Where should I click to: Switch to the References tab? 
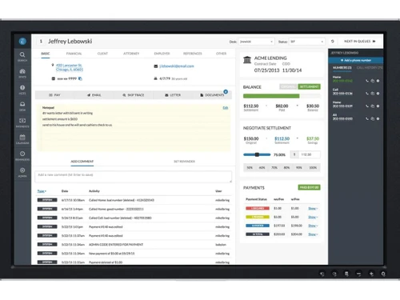coord(193,54)
